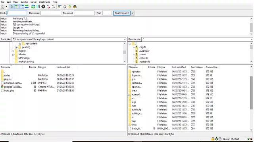Focus the Port input field

point(107,13)
